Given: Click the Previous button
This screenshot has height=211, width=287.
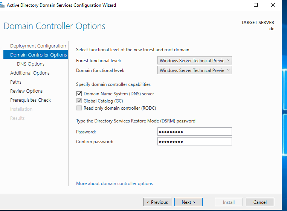Looking at the screenshot, I should [x=157, y=202].
